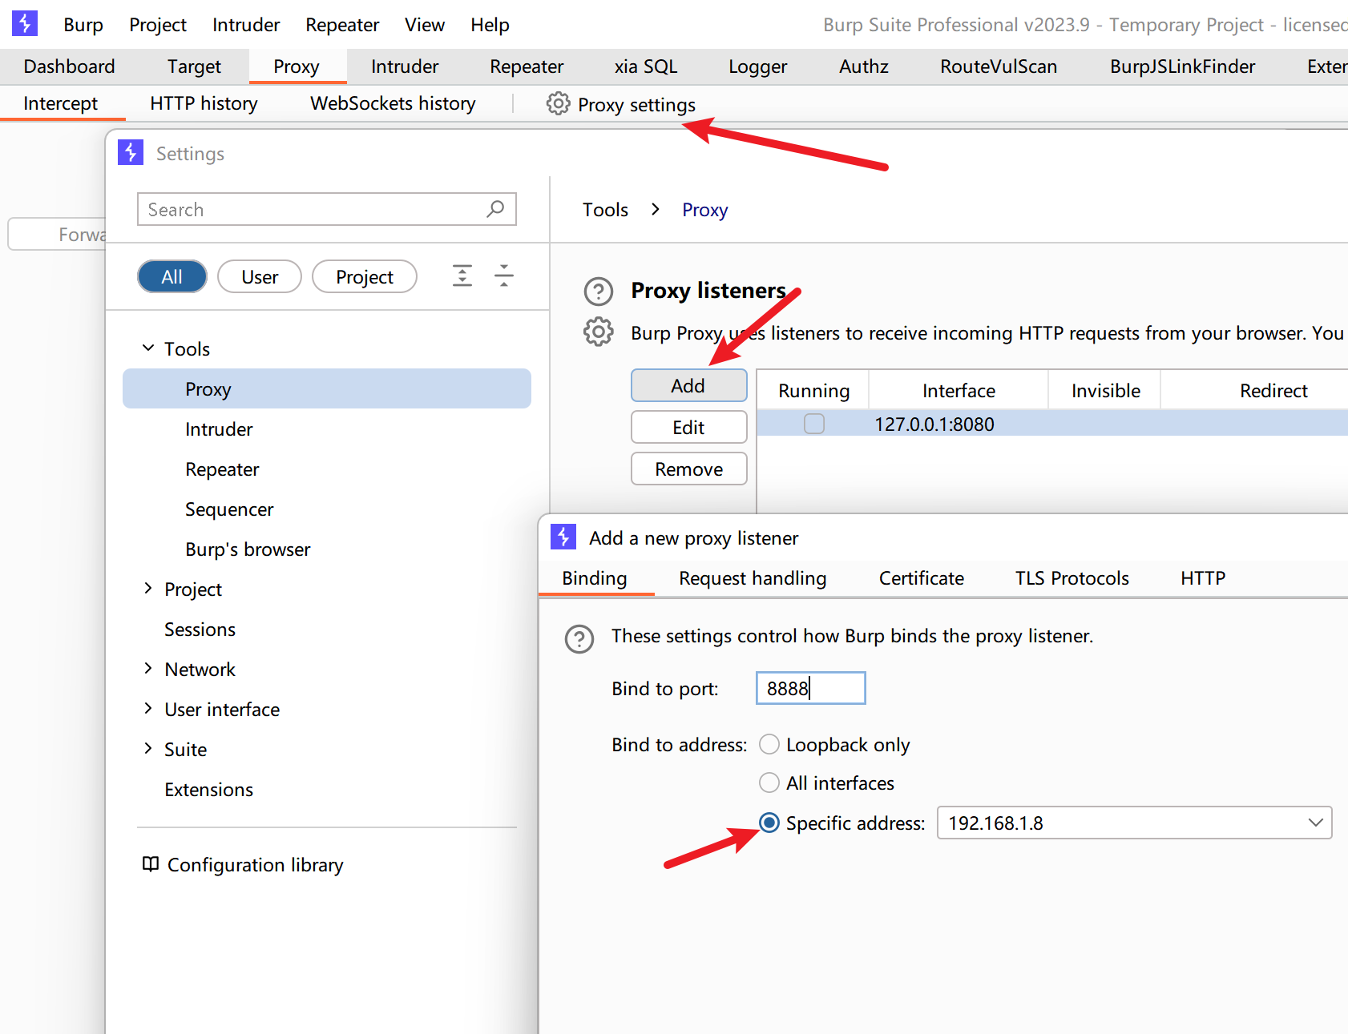The height and width of the screenshot is (1034, 1348).
Task: Sort by the Running column header
Action: (813, 390)
